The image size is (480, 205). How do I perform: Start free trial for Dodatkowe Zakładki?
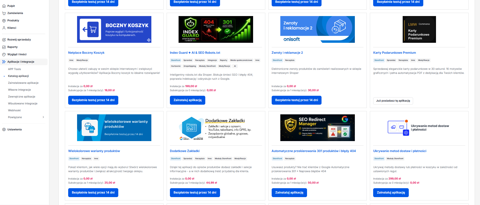tap(195, 193)
